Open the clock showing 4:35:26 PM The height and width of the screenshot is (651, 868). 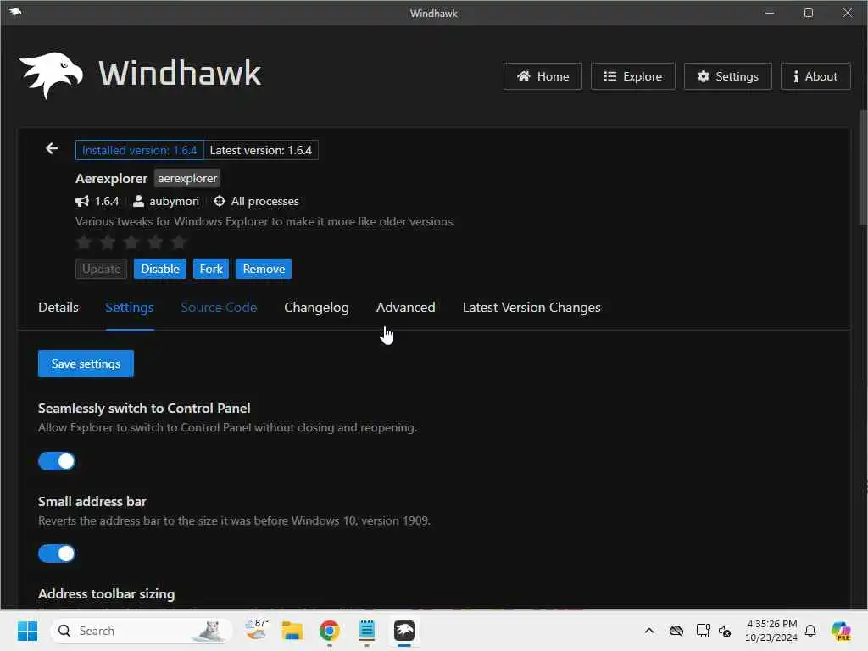click(x=771, y=631)
